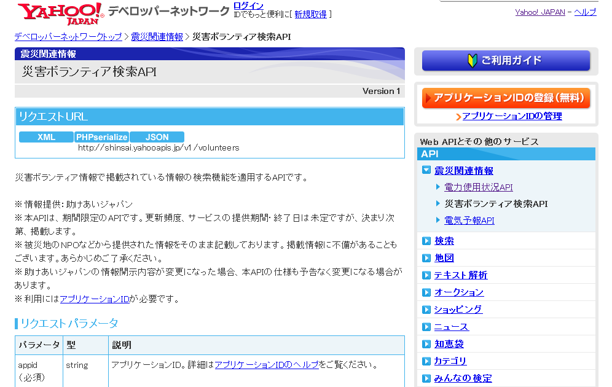
Task: Expand the みんなの検定 category arrow
Action: click(426, 378)
